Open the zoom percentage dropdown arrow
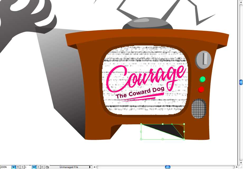Screen dimensions: 243x169 (14, 167)
